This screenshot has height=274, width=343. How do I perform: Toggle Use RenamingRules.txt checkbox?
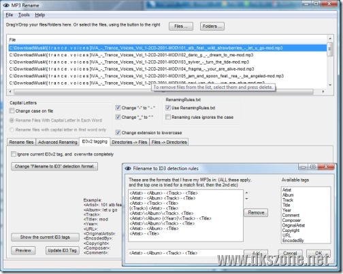click(x=168, y=108)
